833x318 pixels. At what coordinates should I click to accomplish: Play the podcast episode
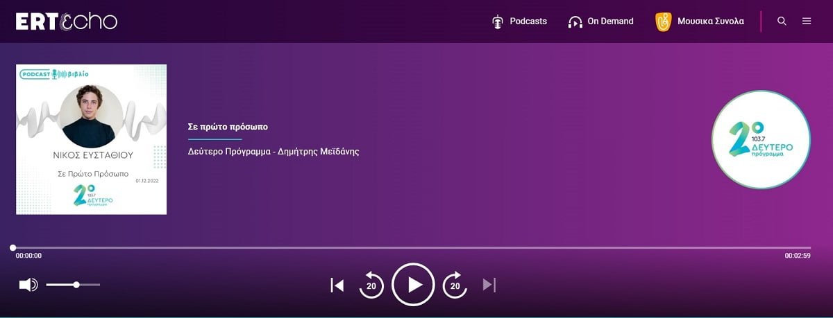click(413, 284)
